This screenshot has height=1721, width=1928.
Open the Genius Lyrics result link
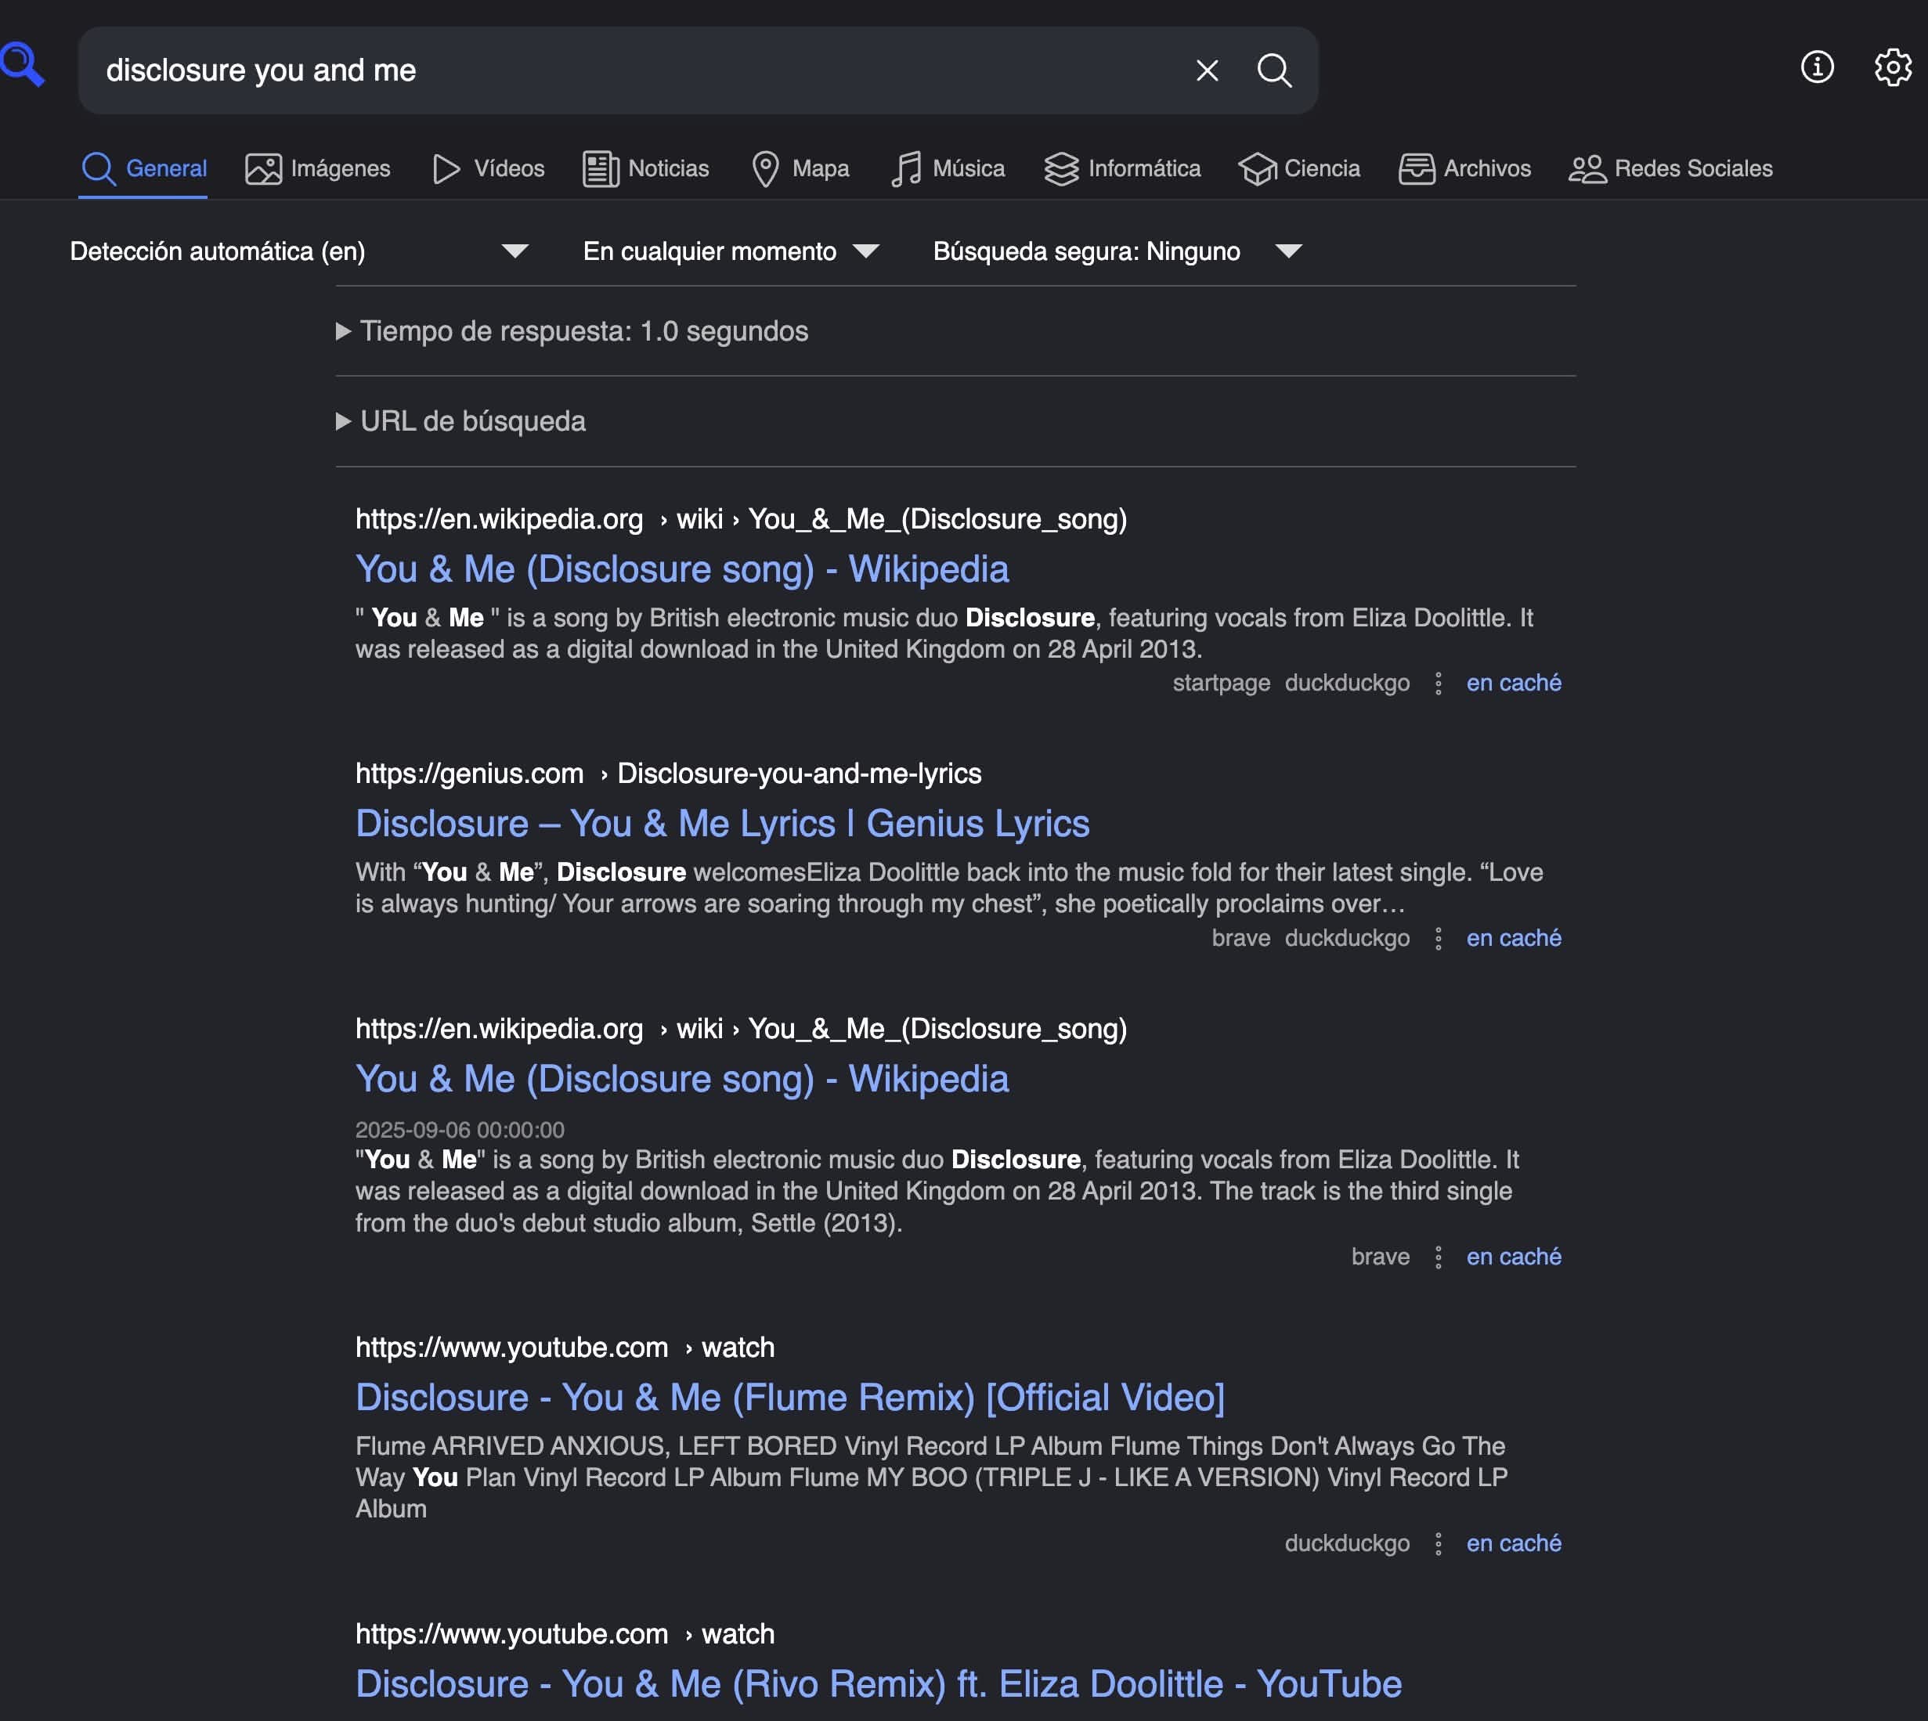721,824
